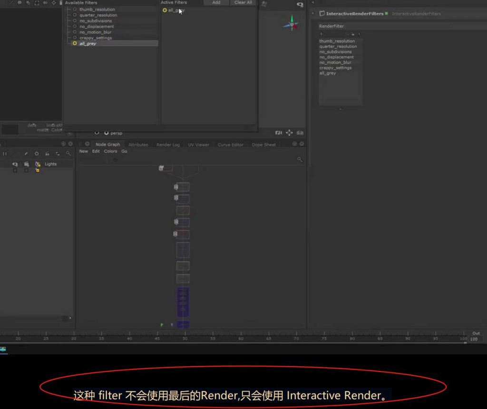Collapse the InteractiveRenderFilters parameter group
Viewport: 487px width, 409px height.
click(312, 14)
